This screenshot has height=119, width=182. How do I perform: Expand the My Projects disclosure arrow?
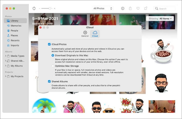tap(5, 76)
